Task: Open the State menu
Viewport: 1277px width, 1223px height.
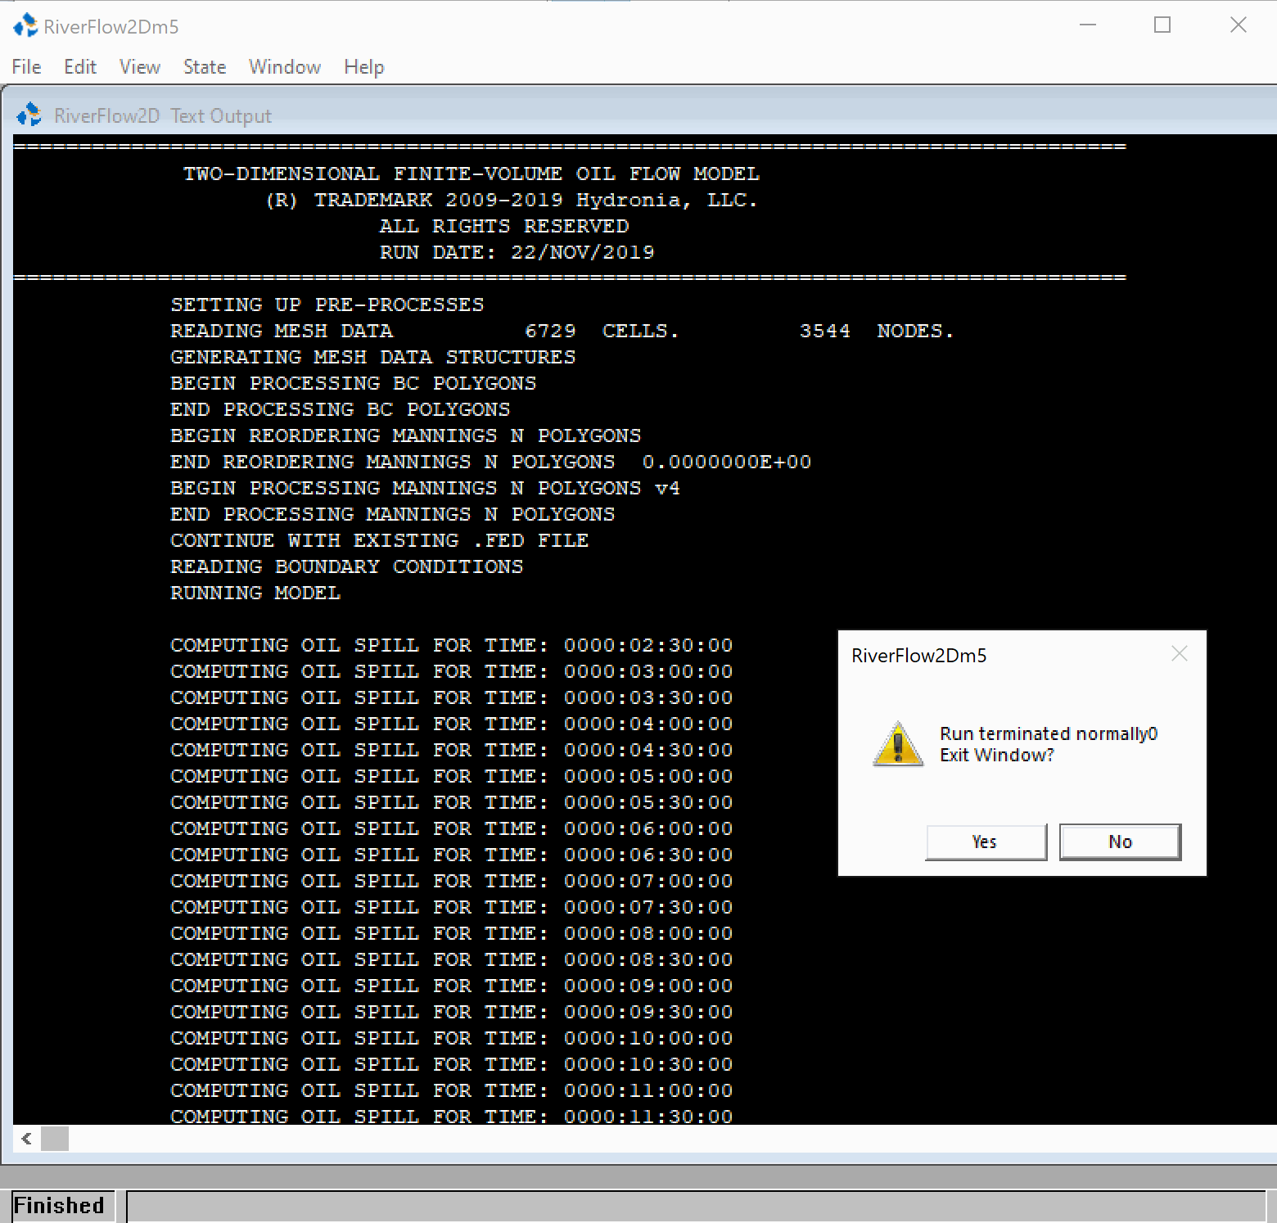Action: 205,67
